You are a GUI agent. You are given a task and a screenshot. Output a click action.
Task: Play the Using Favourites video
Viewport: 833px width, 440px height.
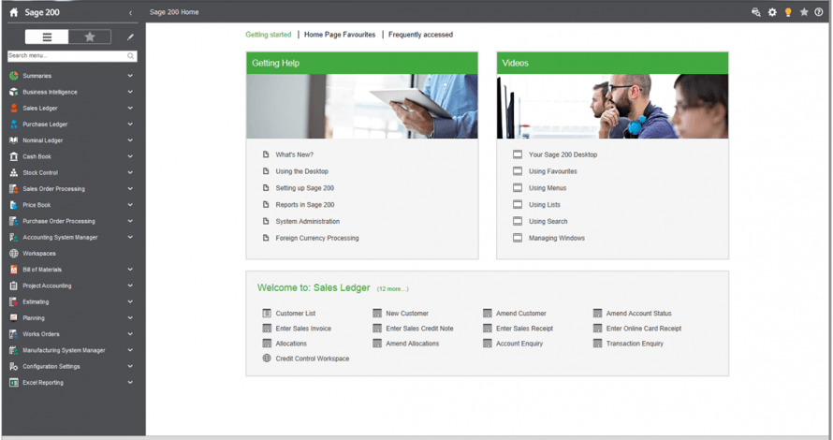[552, 171]
